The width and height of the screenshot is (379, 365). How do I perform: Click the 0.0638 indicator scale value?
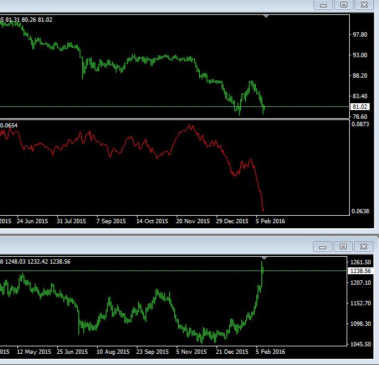360,211
